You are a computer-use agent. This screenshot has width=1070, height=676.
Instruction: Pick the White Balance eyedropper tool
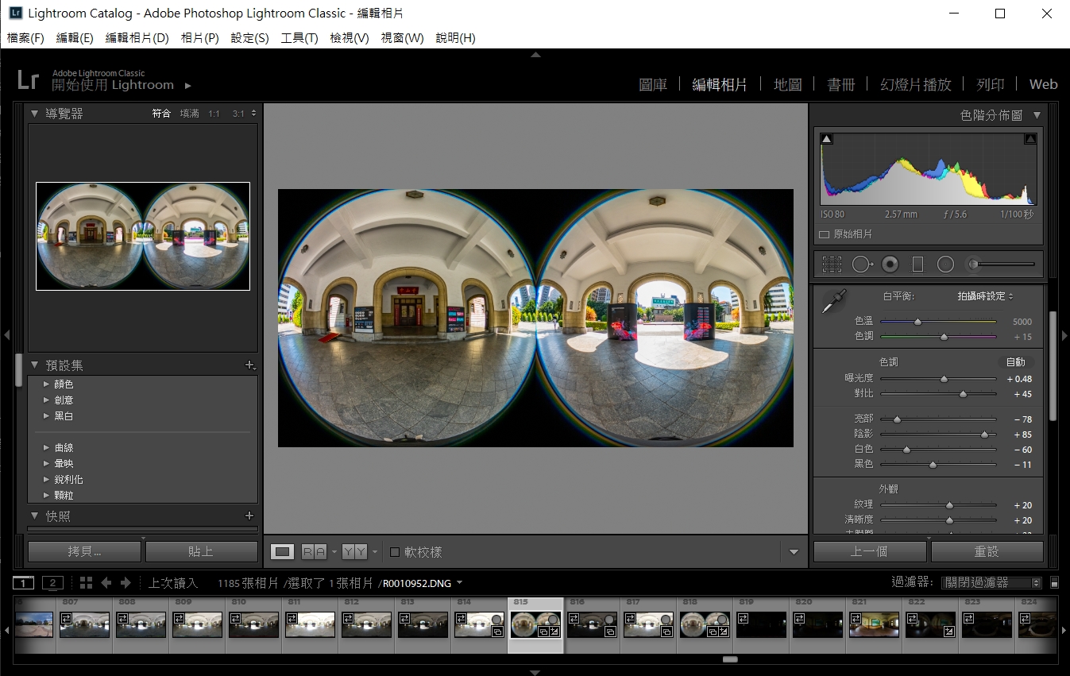833,302
